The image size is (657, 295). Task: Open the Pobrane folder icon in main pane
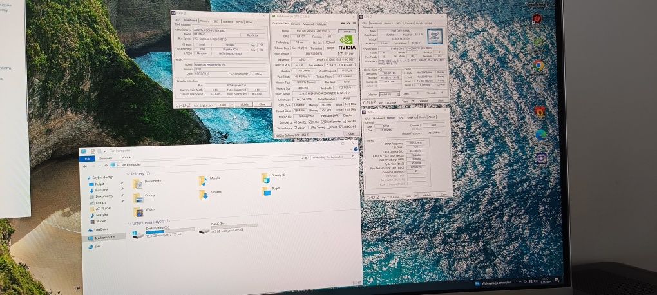coord(204,195)
